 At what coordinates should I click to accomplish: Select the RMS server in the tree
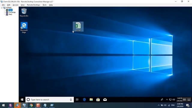click(x=10, y=14)
